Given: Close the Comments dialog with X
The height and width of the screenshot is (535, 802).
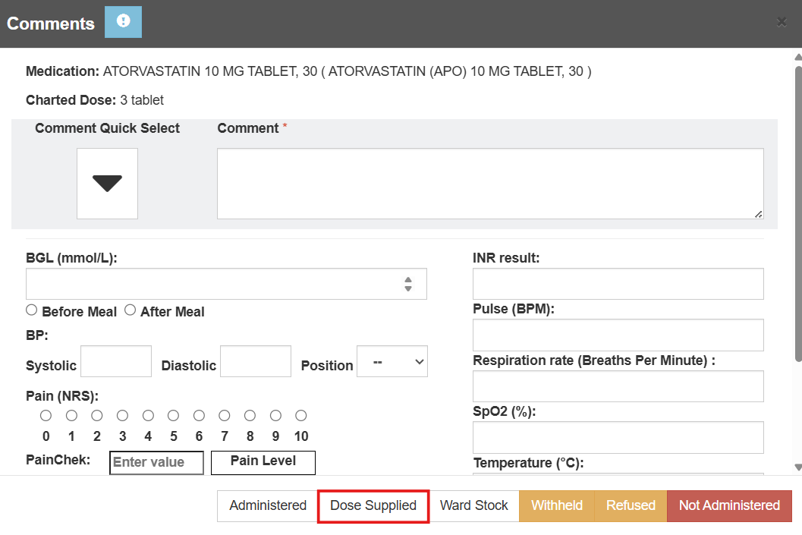Looking at the screenshot, I should pyautogui.click(x=782, y=22).
